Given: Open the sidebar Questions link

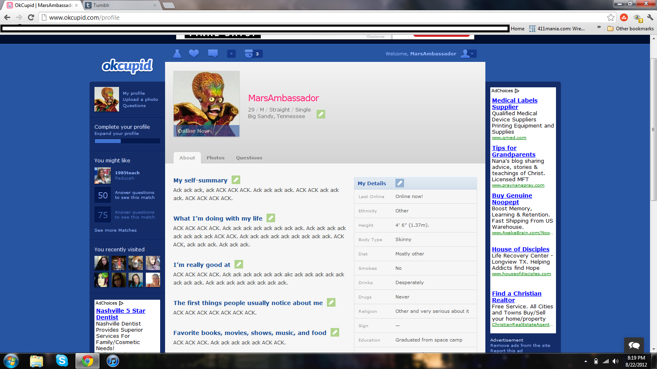Looking at the screenshot, I should point(134,106).
